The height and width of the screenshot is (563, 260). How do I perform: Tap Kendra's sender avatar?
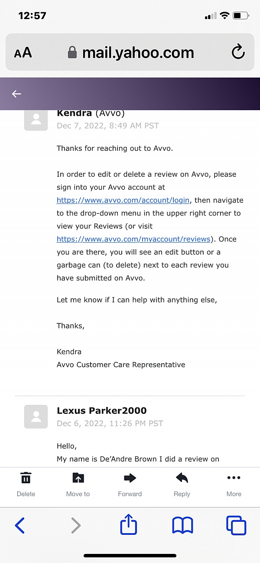[x=36, y=119]
